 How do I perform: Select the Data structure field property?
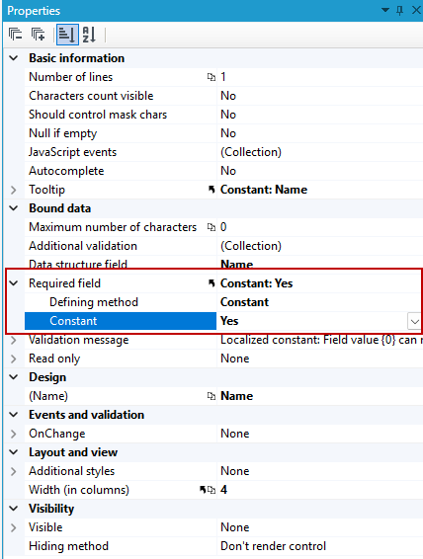(x=78, y=264)
